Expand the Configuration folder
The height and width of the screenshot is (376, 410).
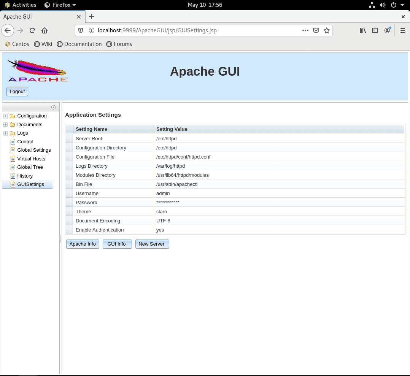[5, 116]
